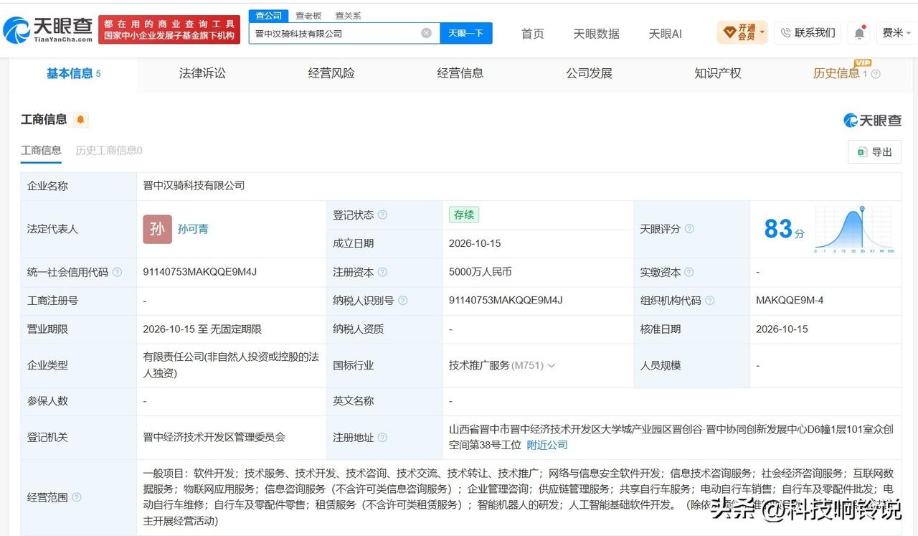Open the 费米 user account dropdown

pyautogui.click(x=896, y=33)
